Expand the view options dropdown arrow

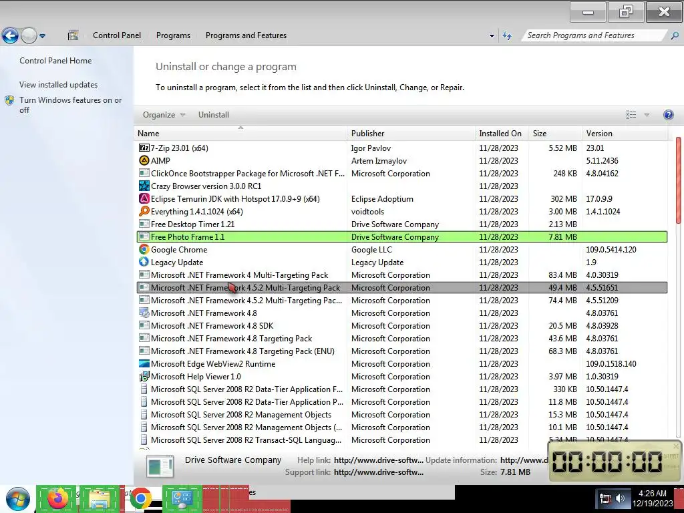click(647, 115)
